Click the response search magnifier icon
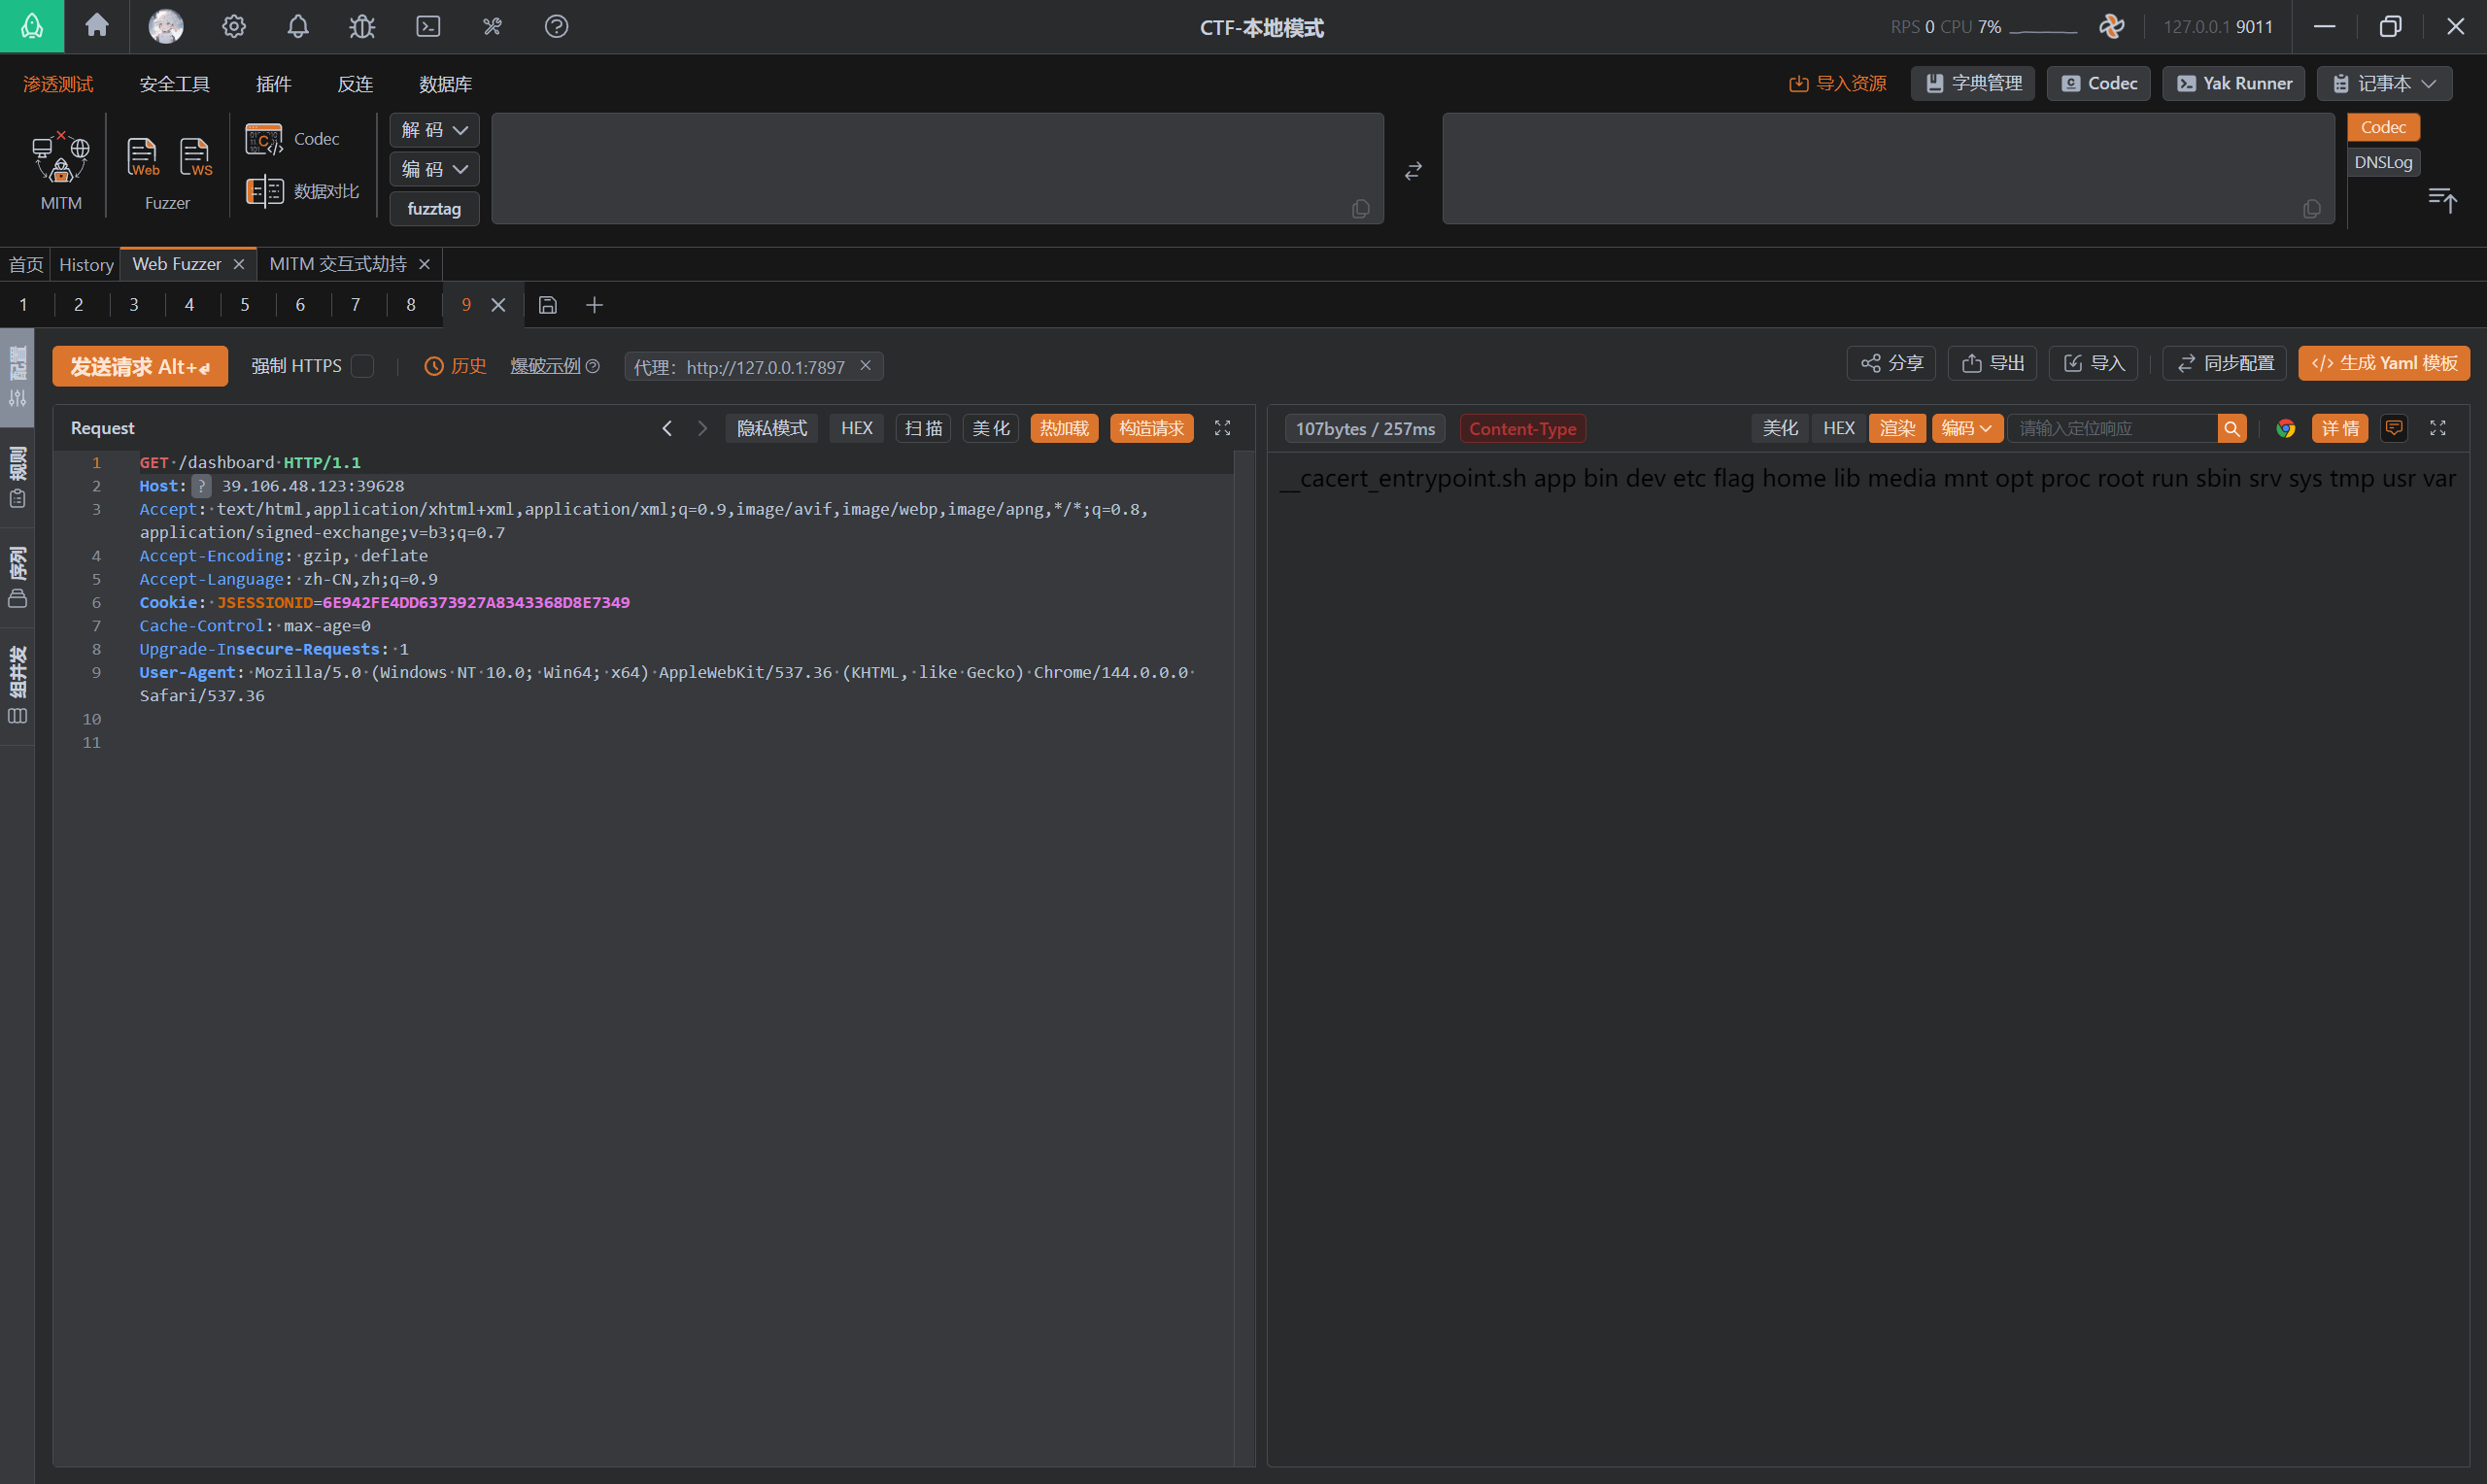Viewport: 2487px width, 1484px height. pyautogui.click(x=2232, y=428)
